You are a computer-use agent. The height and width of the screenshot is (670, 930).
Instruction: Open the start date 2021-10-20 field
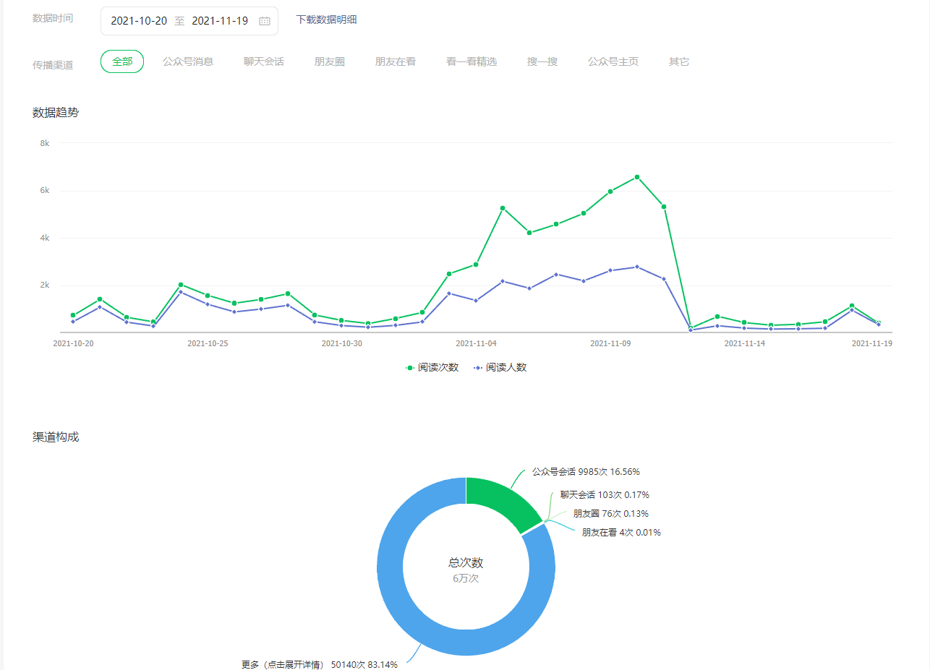pos(139,21)
